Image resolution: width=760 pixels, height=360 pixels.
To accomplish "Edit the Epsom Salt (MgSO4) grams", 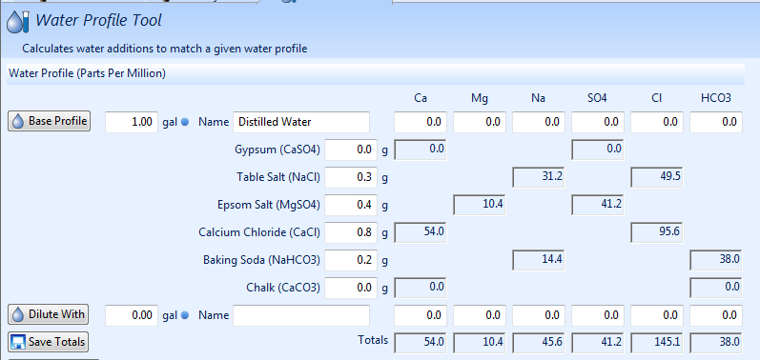I will (351, 205).
